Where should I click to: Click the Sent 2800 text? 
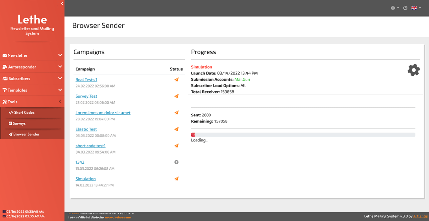pyautogui.click(x=201, y=115)
